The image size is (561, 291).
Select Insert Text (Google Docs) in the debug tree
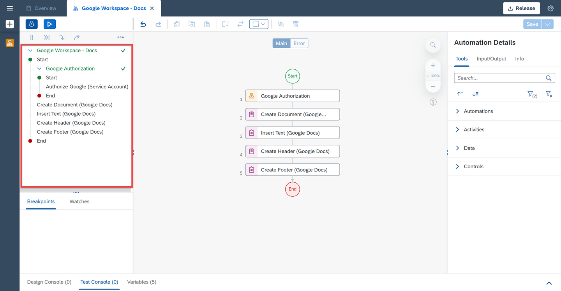(66, 114)
